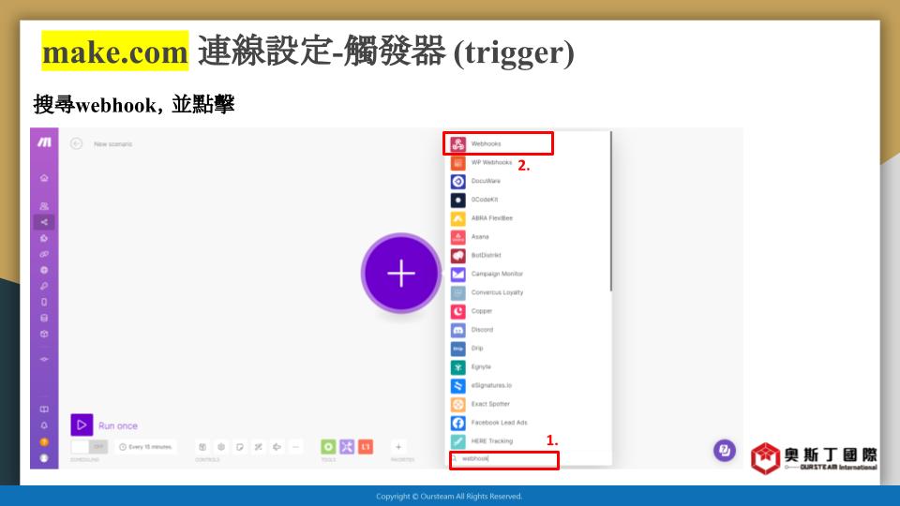
Task: Select WP Webhooks in the app list
Action: click(528, 162)
